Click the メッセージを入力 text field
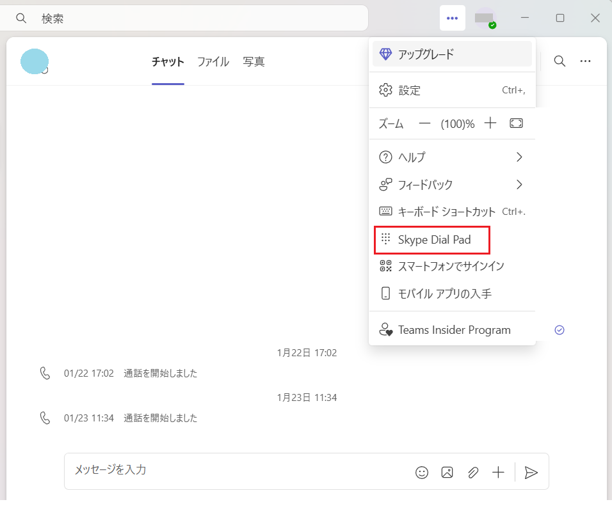This screenshot has width=612, height=518. pos(237,471)
